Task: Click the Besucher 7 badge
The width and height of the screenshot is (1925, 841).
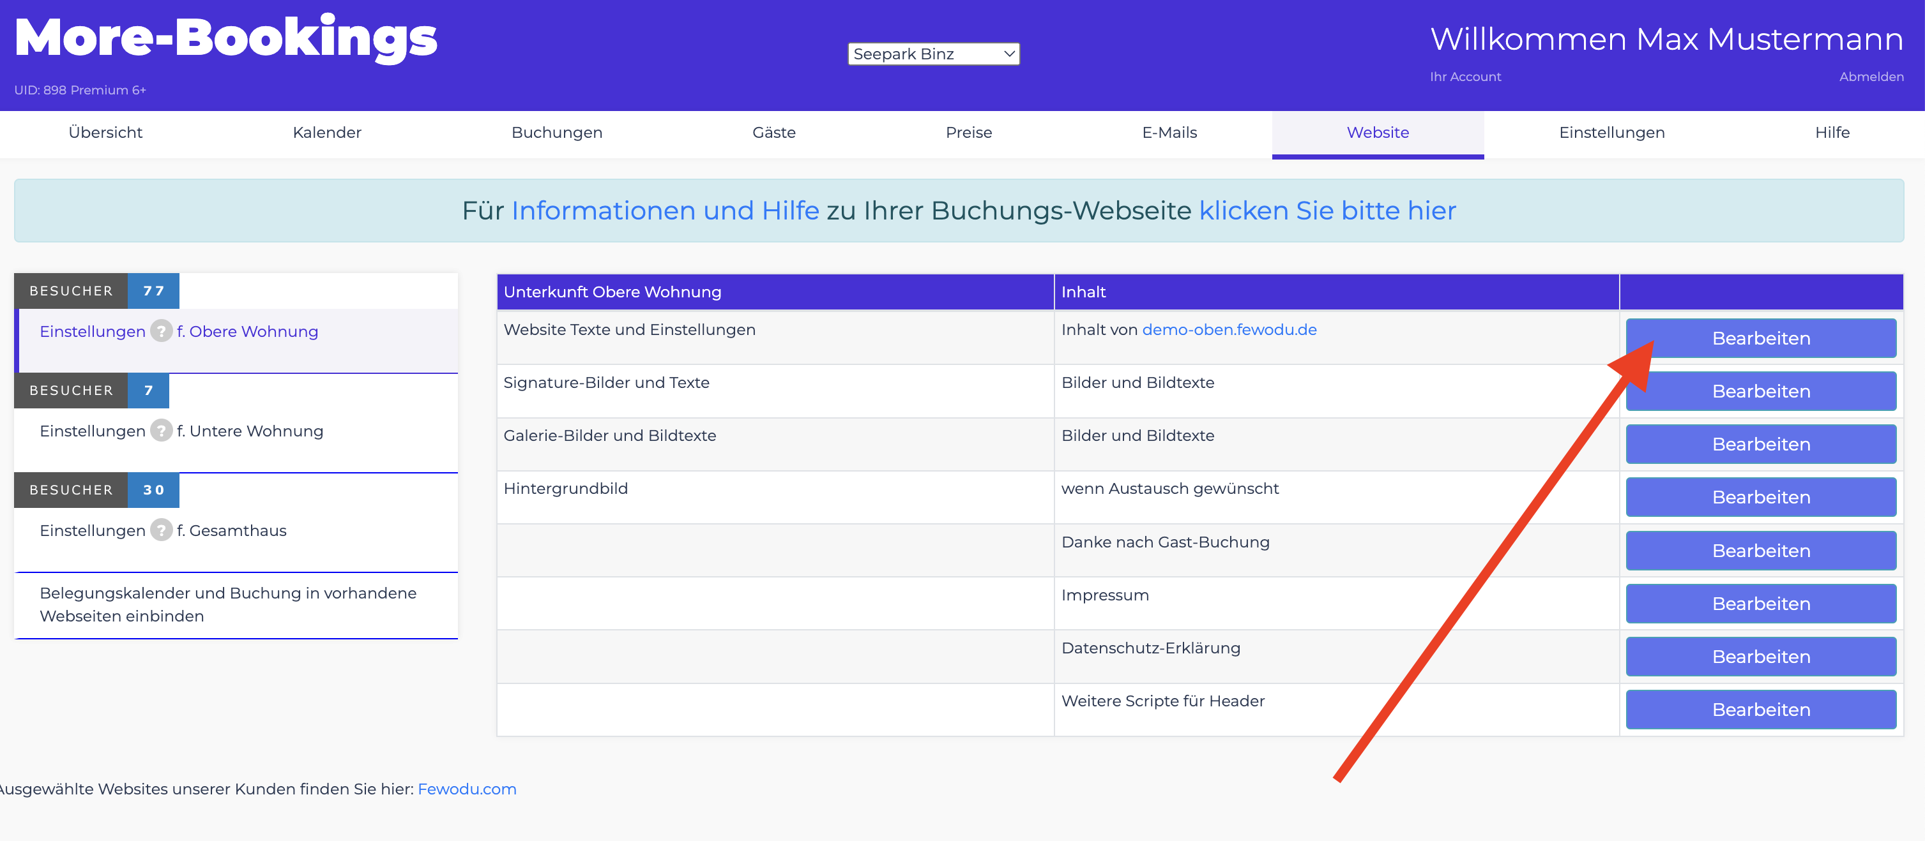Action: pos(91,390)
